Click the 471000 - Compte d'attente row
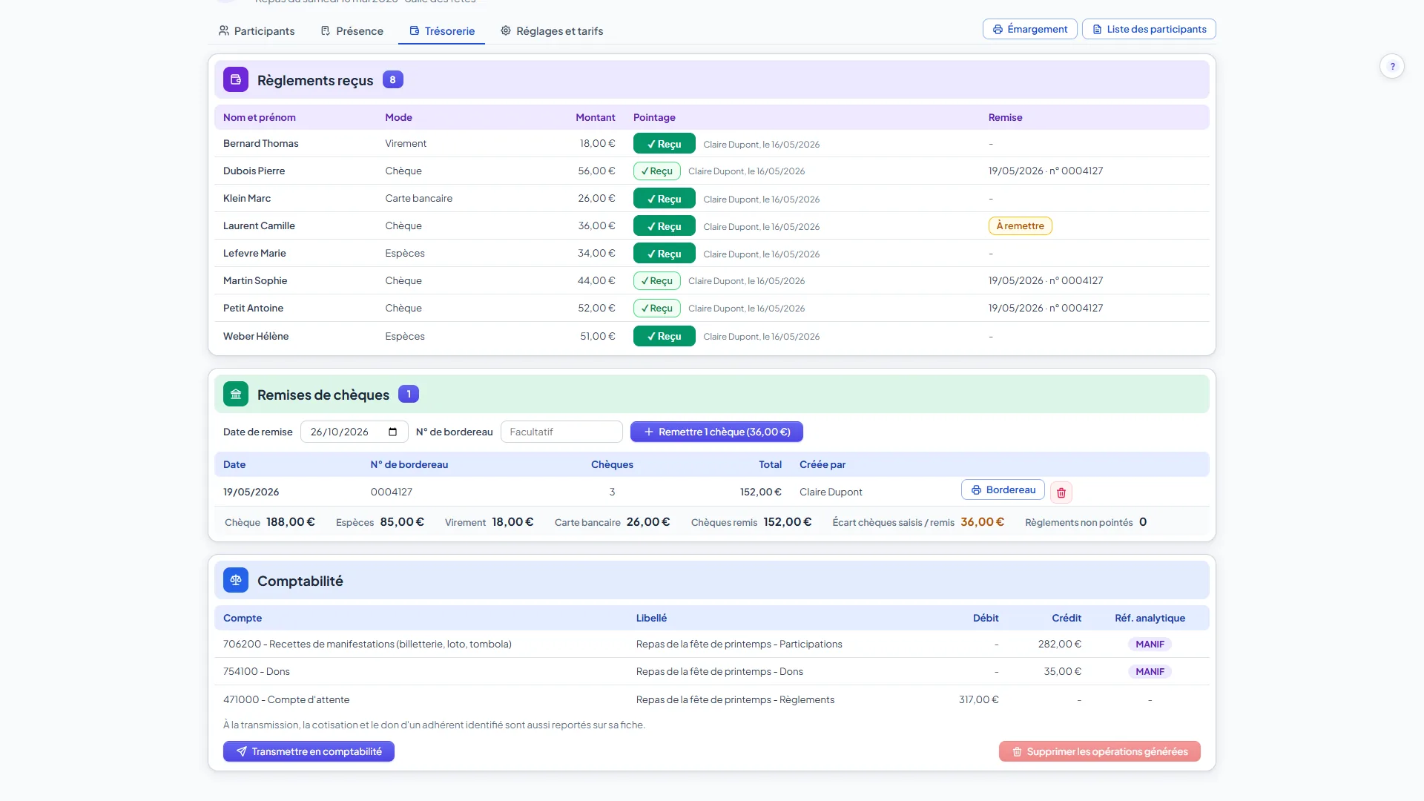This screenshot has height=801, width=1424. (711, 699)
